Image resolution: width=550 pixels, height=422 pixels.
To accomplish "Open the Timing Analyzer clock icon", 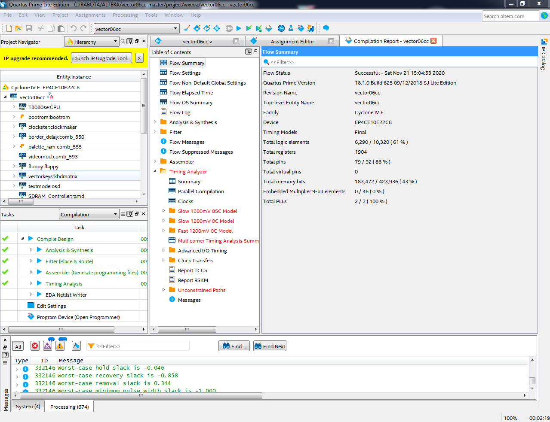I will point(281,29).
